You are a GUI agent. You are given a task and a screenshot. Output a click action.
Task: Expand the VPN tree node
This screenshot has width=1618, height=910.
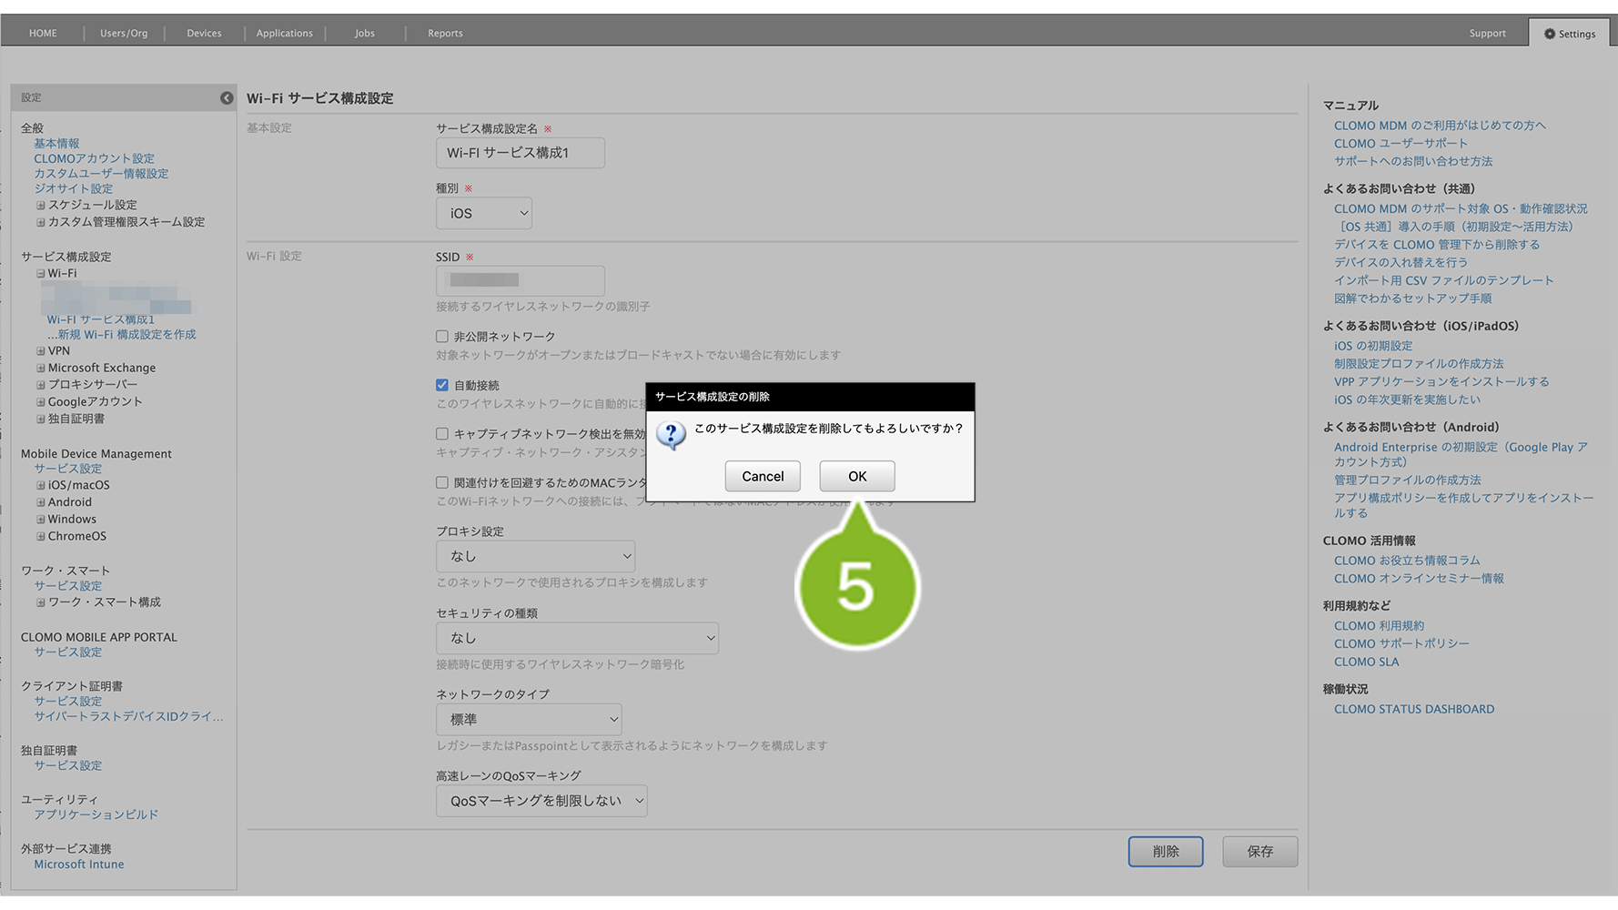41,351
